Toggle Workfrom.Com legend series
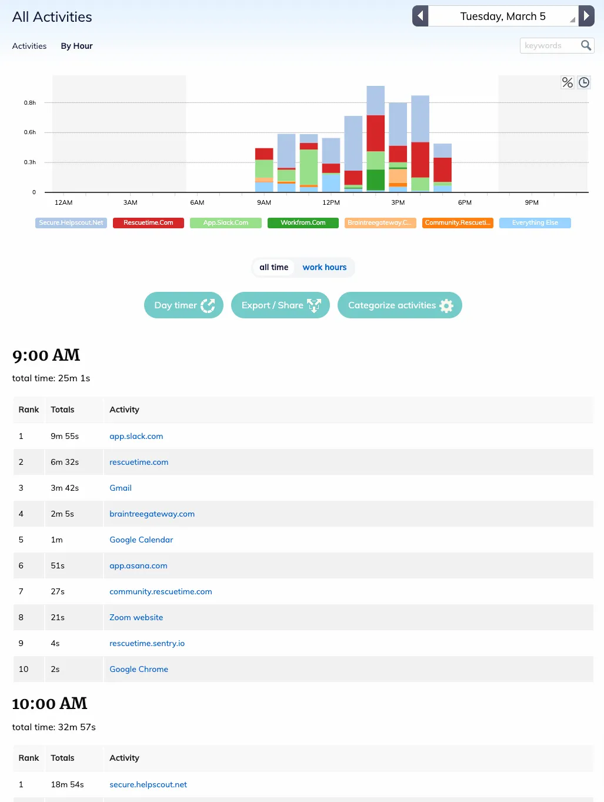The height and width of the screenshot is (802, 604). pyautogui.click(x=303, y=223)
